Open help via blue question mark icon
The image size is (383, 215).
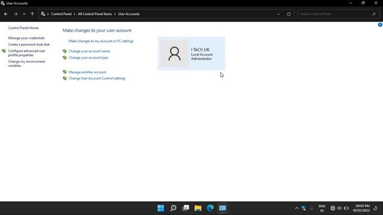point(380,24)
